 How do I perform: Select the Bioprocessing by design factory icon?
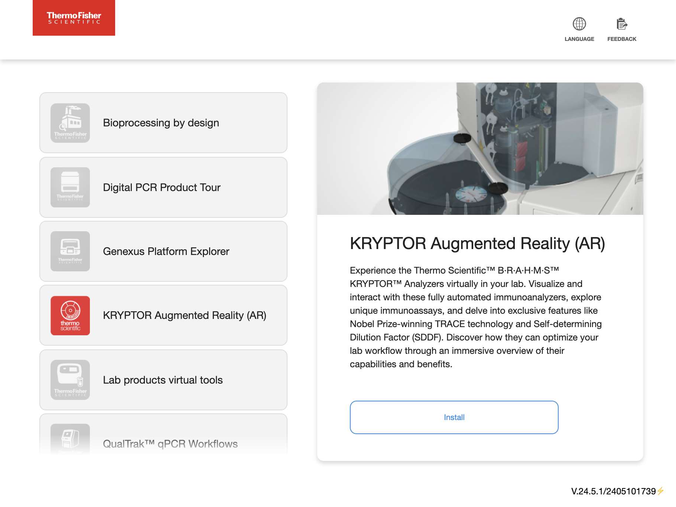70,123
